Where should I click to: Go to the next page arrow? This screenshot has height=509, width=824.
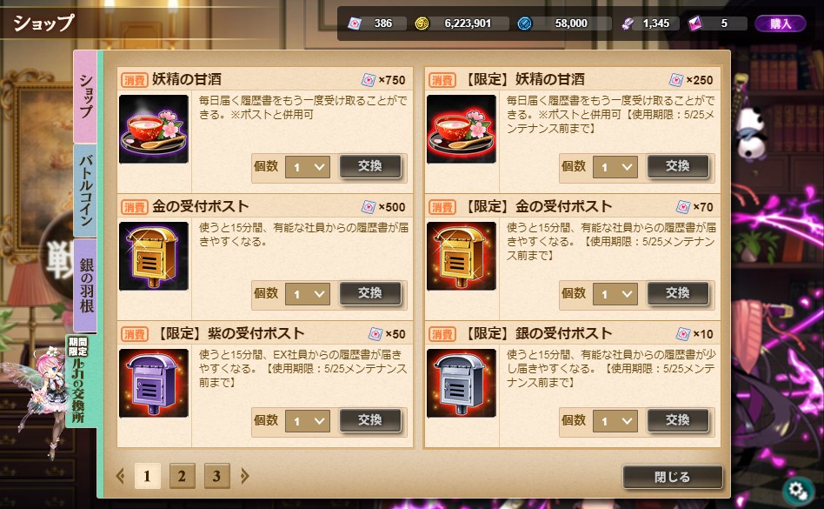pos(244,477)
